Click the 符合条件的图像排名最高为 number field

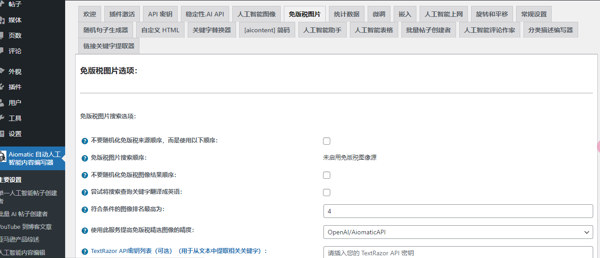click(458, 211)
